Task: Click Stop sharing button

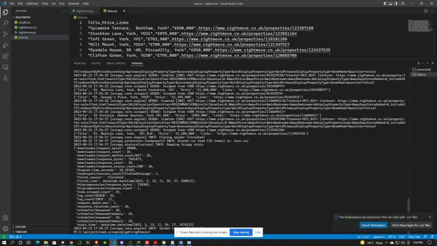Action: tap(241, 232)
